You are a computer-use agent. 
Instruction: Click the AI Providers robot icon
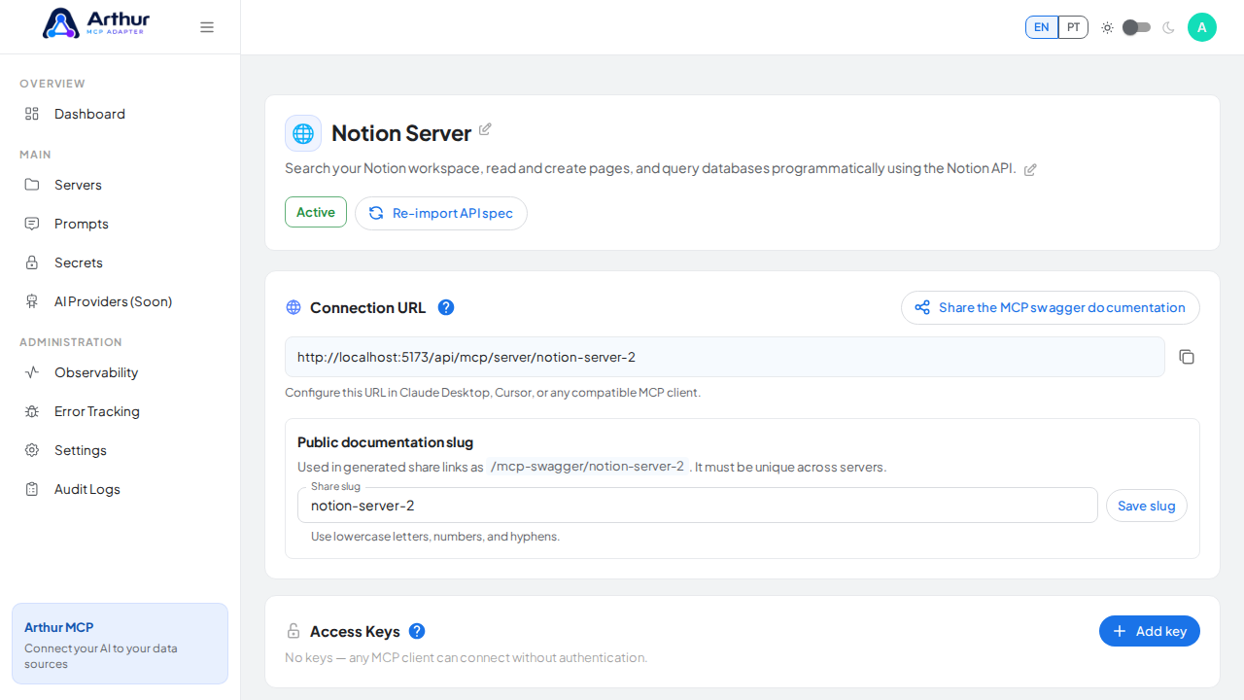32,301
